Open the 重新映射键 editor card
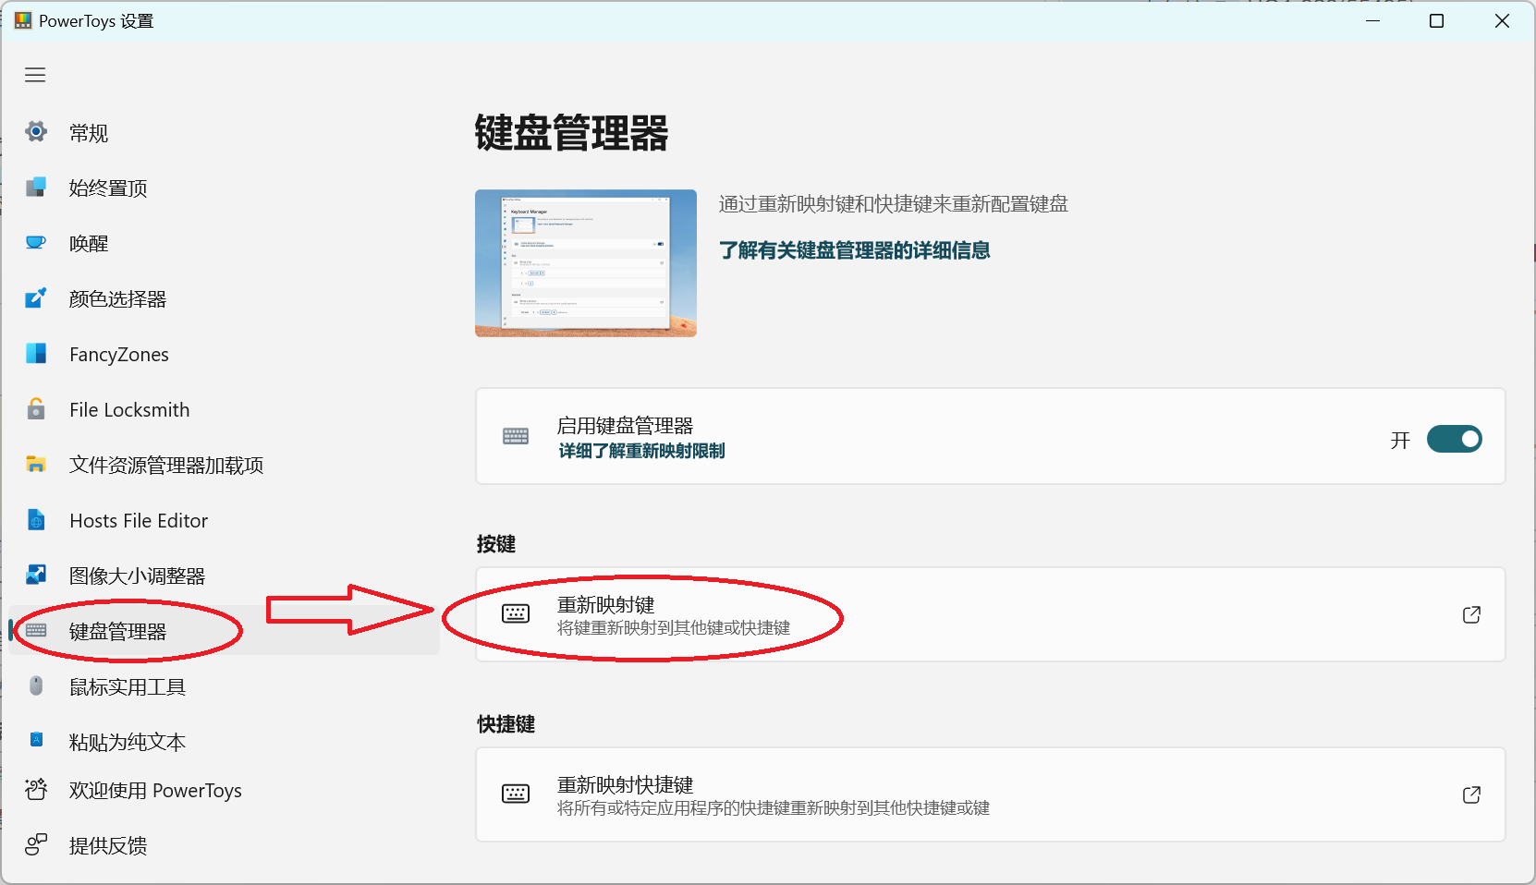Screen dimensions: 1536x885 click(990, 614)
